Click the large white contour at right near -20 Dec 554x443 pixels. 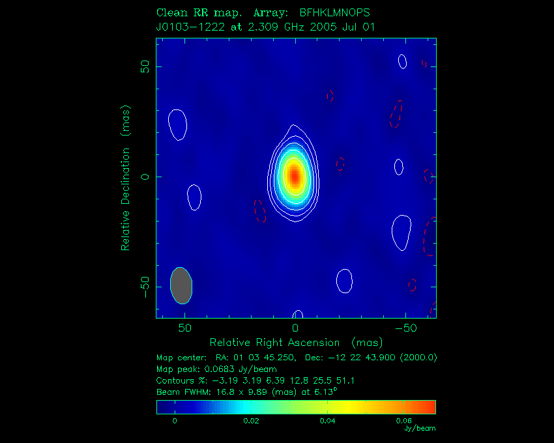(x=401, y=233)
